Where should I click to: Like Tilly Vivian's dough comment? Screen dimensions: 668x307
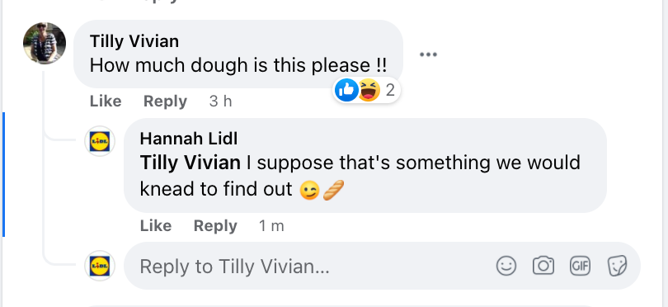click(106, 101)
